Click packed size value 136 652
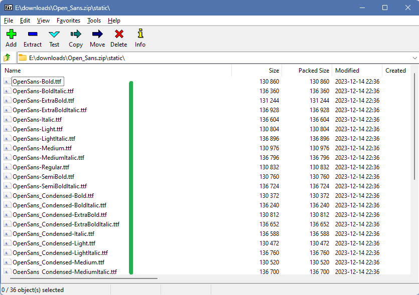Viewport: 419px width, 295px height. pyautogui.click(x=319, y=224)
